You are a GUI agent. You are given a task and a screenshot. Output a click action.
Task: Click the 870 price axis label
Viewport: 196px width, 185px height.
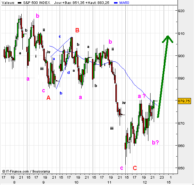click(181, 123)
